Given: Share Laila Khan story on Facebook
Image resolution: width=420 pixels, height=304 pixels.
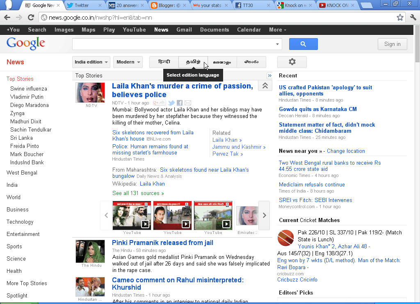Looking at the screenshot, I should coord(180,103).
